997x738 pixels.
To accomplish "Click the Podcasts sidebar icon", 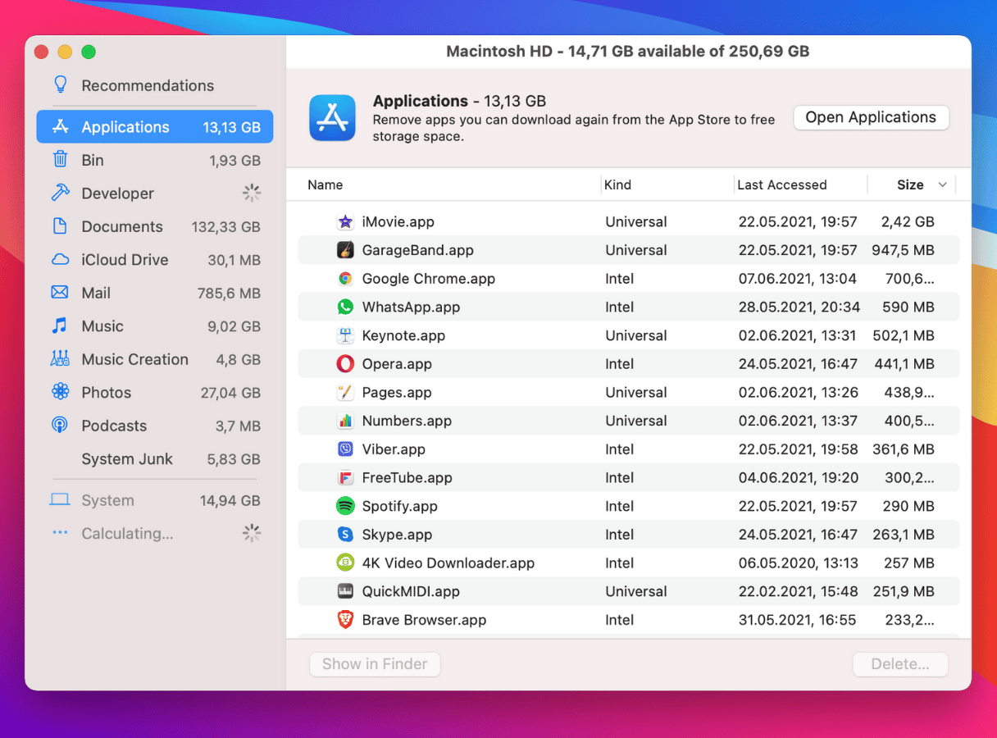I will click(x=60, y=426).
